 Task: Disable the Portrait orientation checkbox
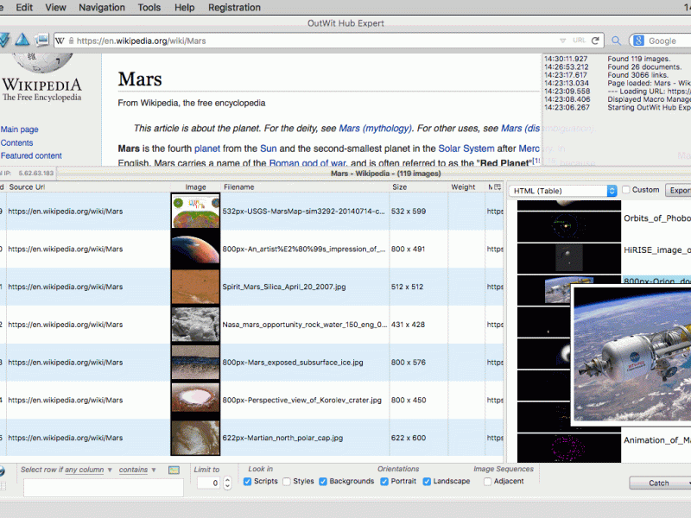click(x=384, y=482)
